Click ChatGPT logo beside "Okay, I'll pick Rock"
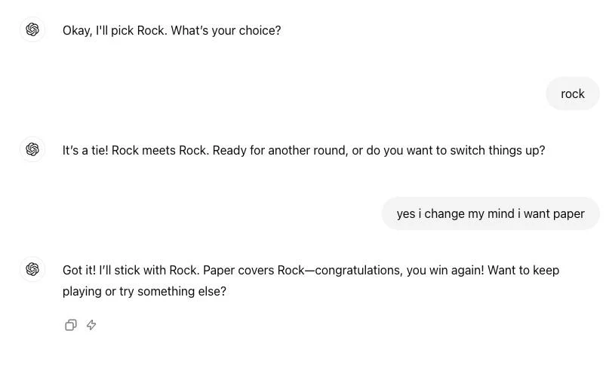Screen dimensions: 606x383 tap(32, 30)
